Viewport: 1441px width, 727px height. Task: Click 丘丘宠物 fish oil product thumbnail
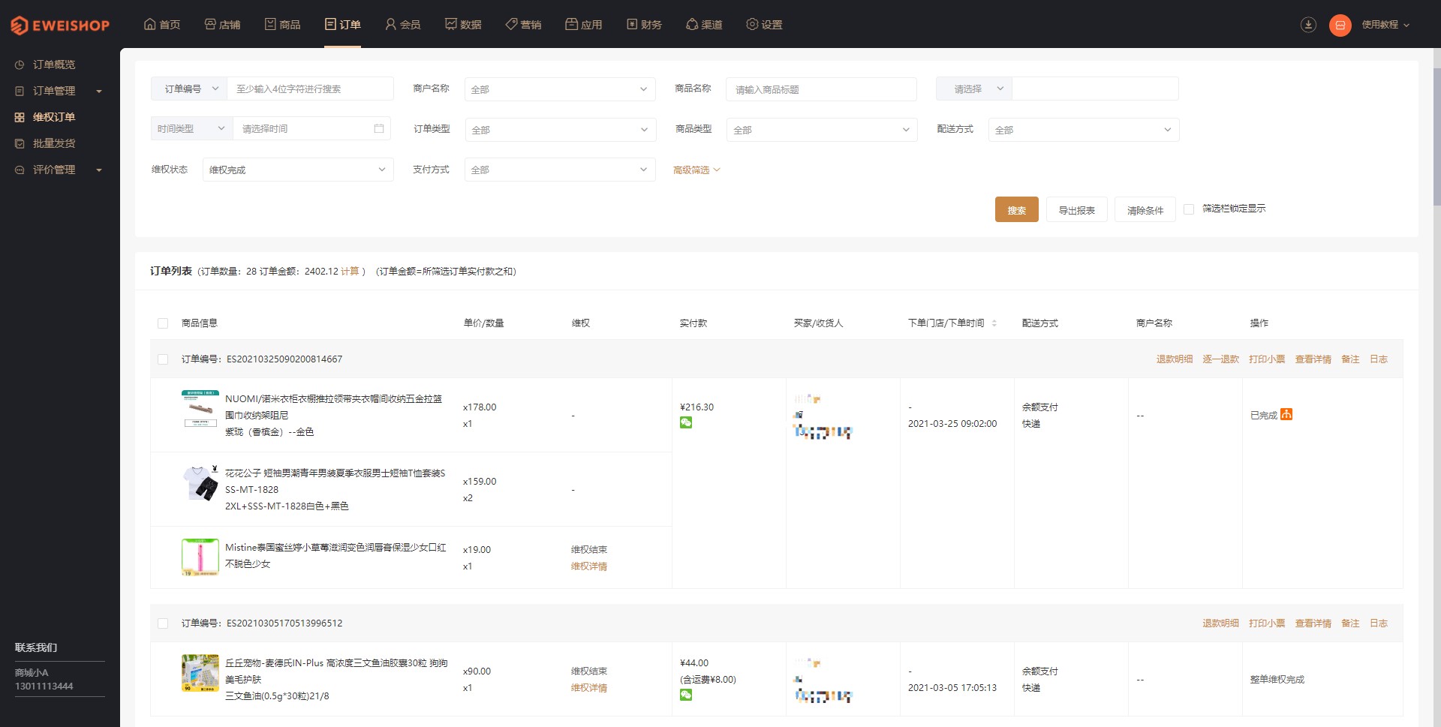[x=200, y=673]
